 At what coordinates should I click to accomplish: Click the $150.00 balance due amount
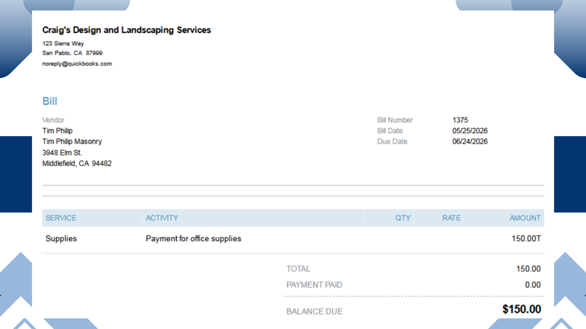(522, 309)
